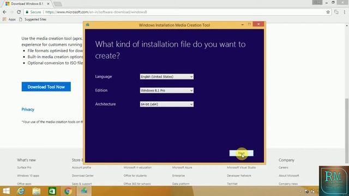This screenshot has height=196, width=349.
Task: Open the Apps grid shortcut
Action: tap(9, 20)
